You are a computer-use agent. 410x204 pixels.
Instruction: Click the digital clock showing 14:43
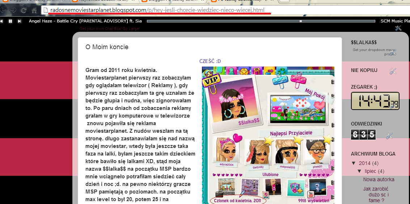coord(375,101)
